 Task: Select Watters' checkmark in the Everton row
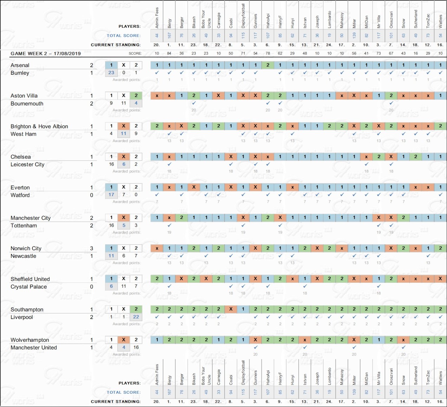440,195
